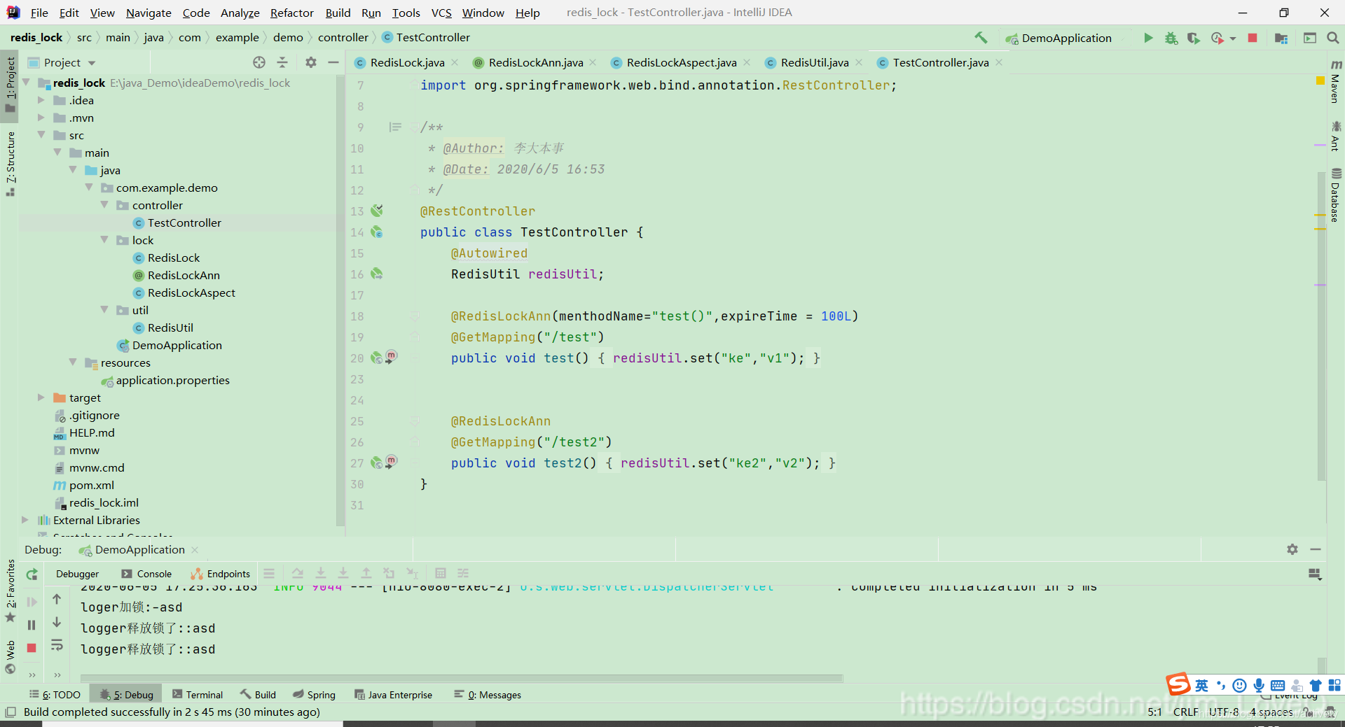
Task: Collapse the src folder in the tree
Action: point(41,135)
